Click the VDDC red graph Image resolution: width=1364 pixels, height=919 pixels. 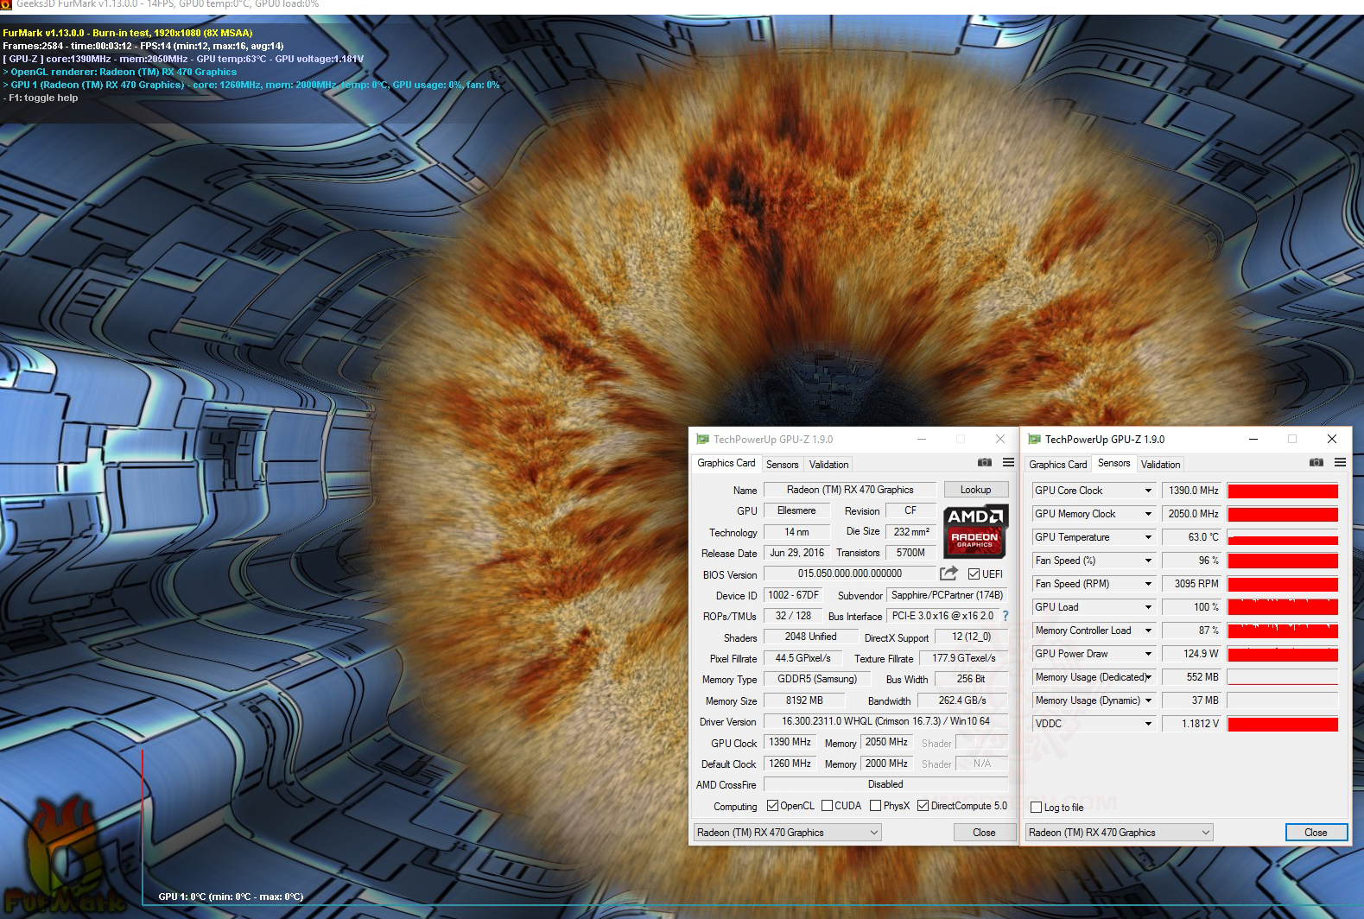[1283, 724]
